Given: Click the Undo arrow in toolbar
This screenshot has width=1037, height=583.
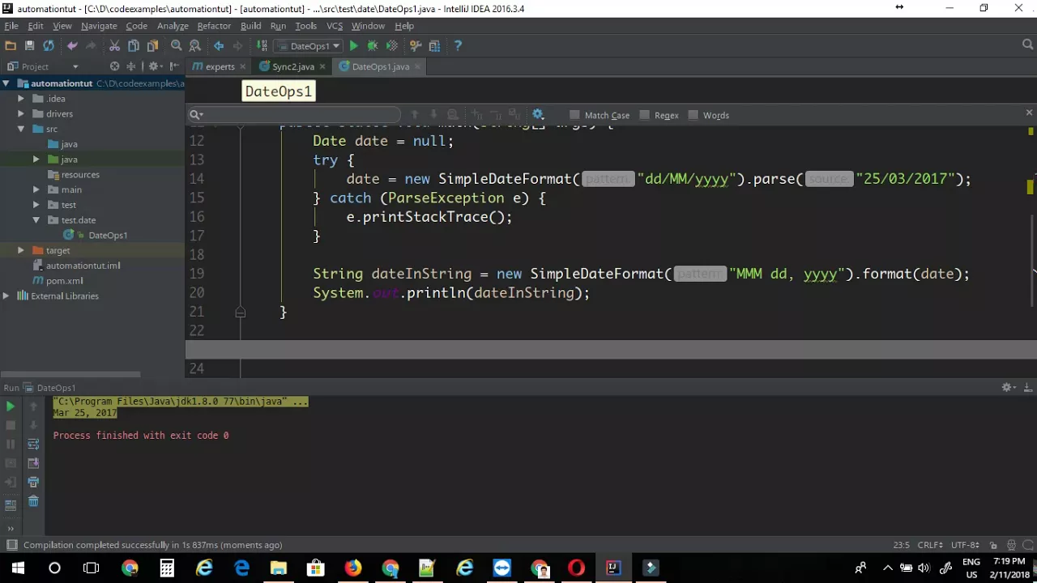Looking at the screenshot, I should coord(72,46).
